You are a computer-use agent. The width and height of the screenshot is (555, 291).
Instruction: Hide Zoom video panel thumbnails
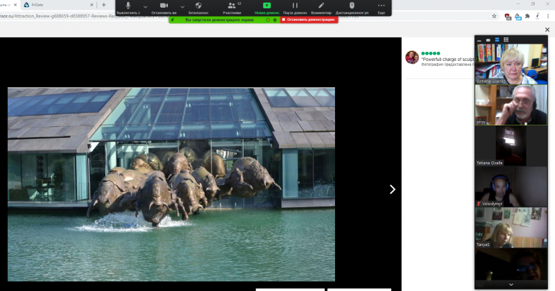pos(479,40)
